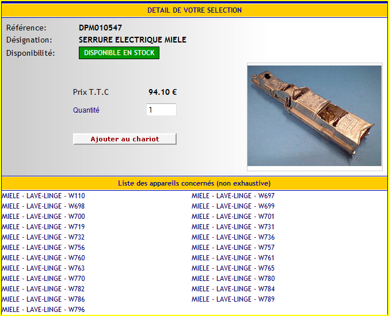Open MIELE - LAVE-LINGE - W700
The height and width of the screenshot is (316, 389).
click(43, 217)
